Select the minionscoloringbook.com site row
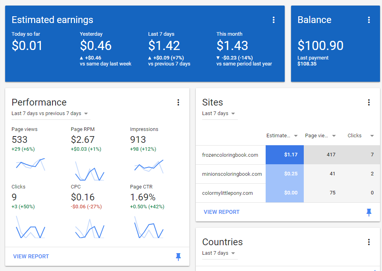This screenshot has width=382, height=271. pyautogui.click(x=232, y=174)
